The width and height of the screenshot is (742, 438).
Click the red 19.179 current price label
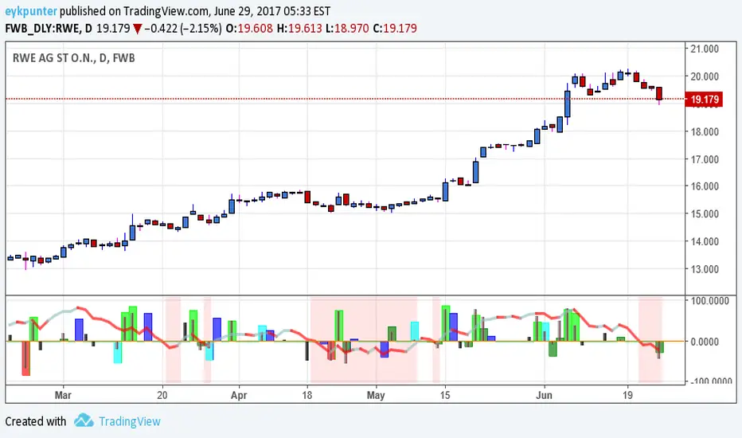click(x=704, y=100)
